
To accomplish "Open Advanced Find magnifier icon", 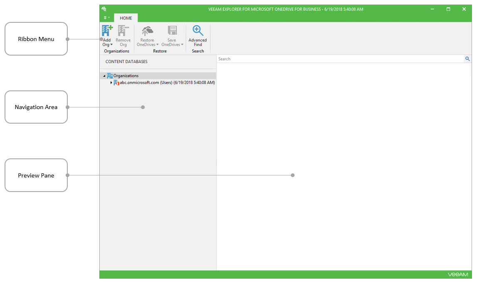I will coord(198,30).
